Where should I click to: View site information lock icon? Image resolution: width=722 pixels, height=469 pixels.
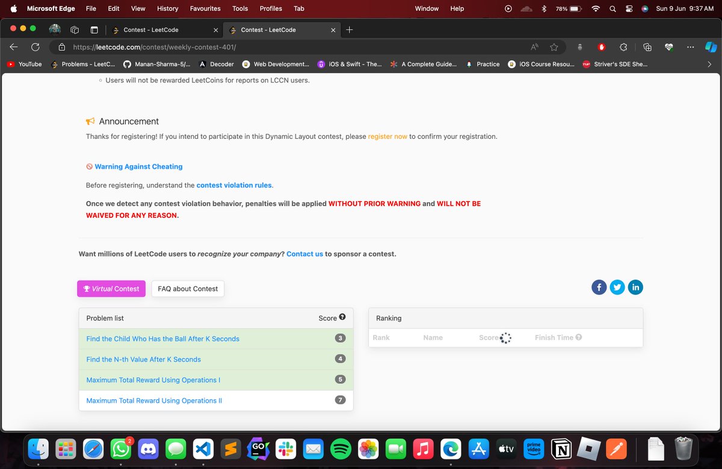pos(61,47)
